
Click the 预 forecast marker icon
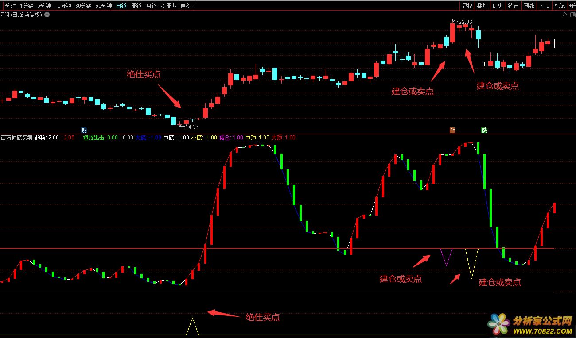coord(452,130)
